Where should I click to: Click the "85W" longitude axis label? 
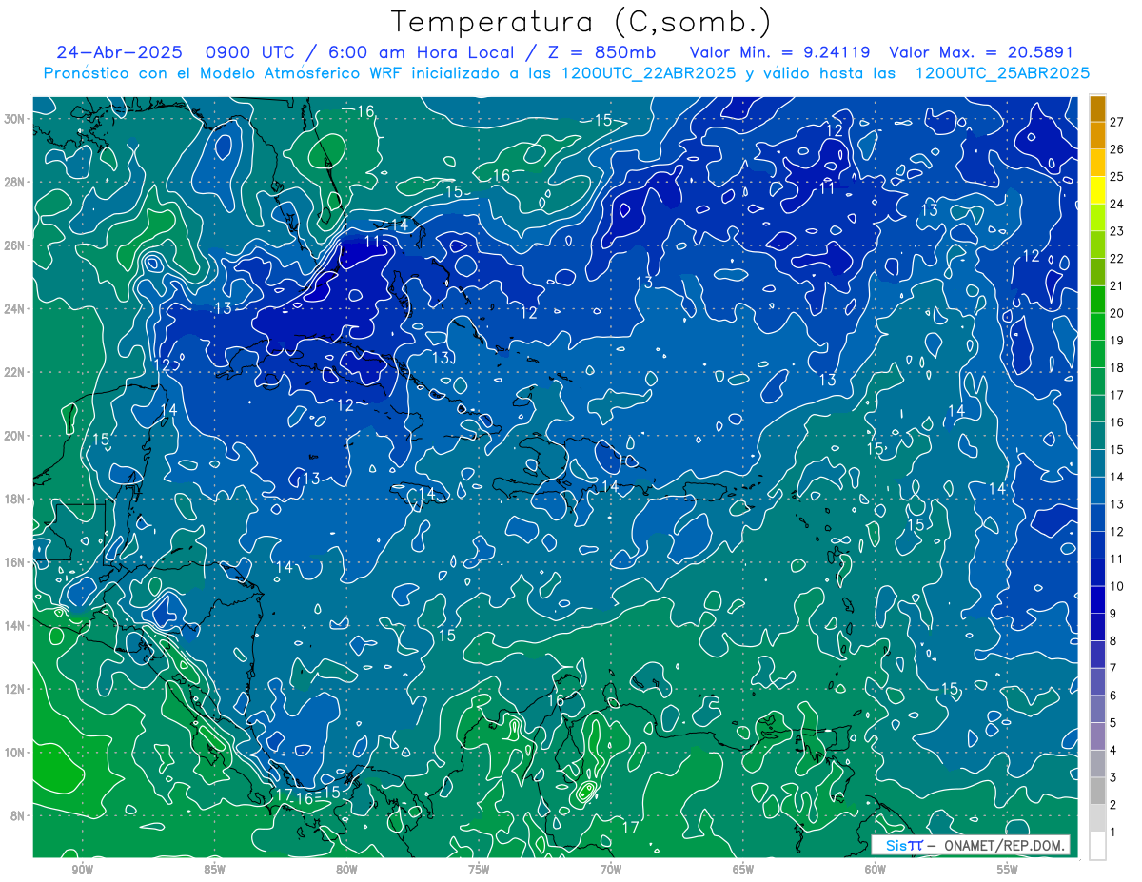point(214,871)
